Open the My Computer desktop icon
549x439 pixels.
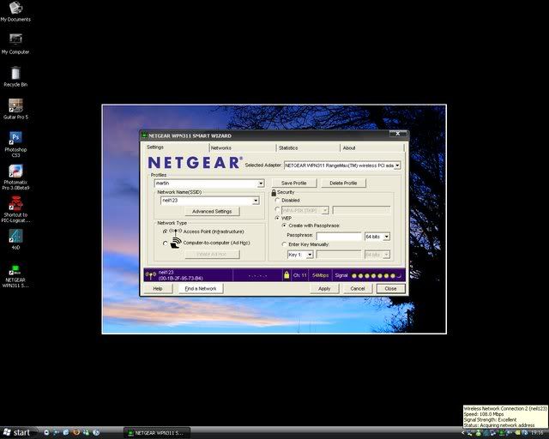15,40
